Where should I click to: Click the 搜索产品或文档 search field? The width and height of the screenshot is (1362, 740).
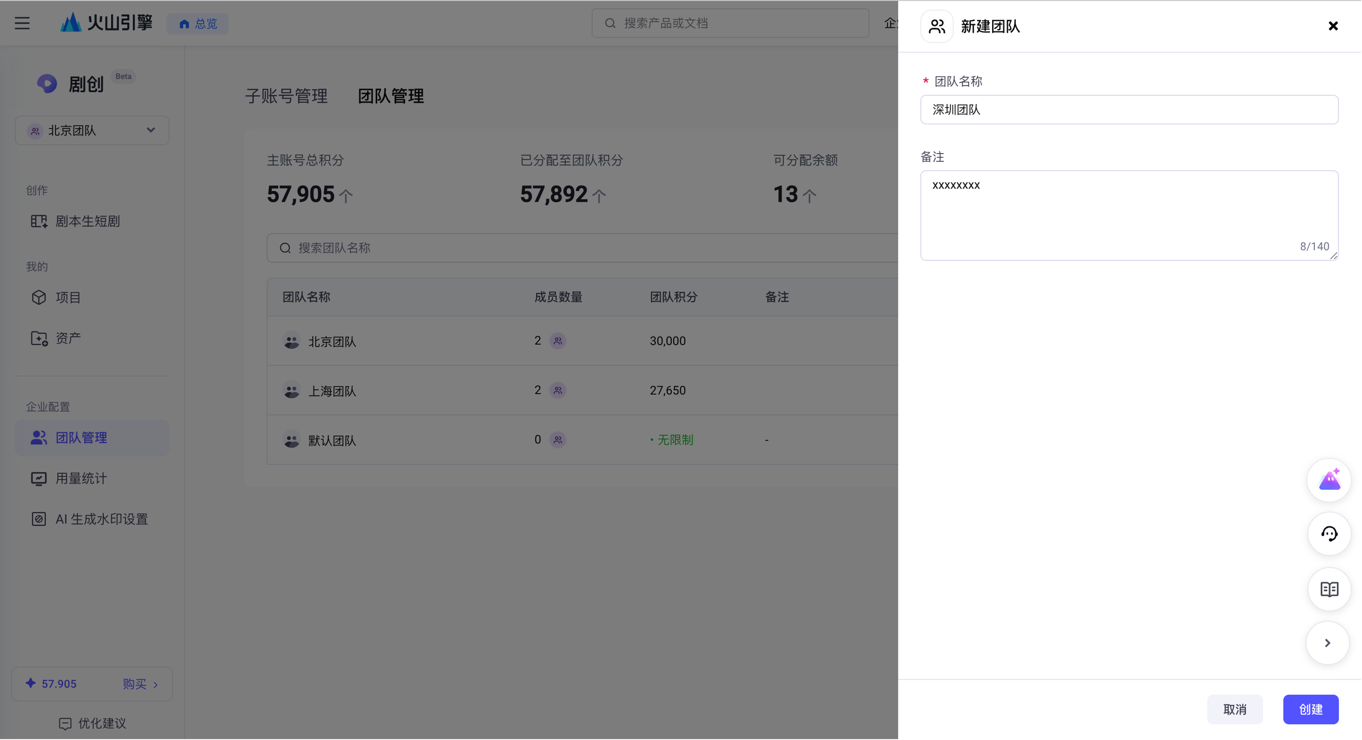pyautogui.click(x=730, y=23)
